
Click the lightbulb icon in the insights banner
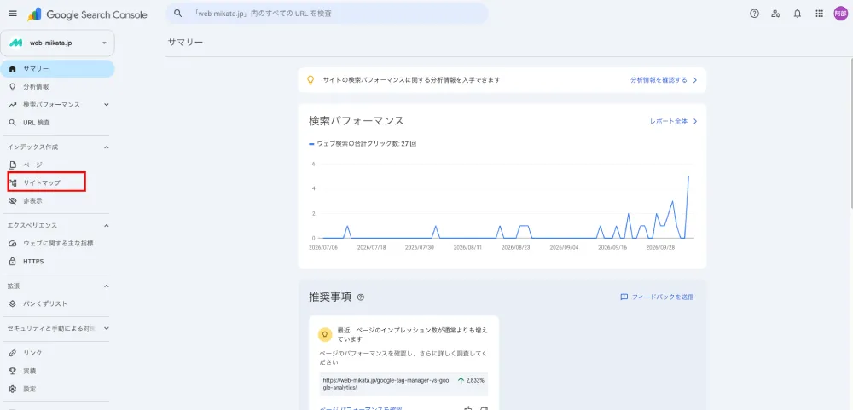tap(311, 80)
